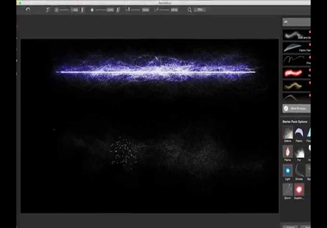327x228 pixels.
Task: Click the brush size percentage field
Action: (x=75, y=10)
